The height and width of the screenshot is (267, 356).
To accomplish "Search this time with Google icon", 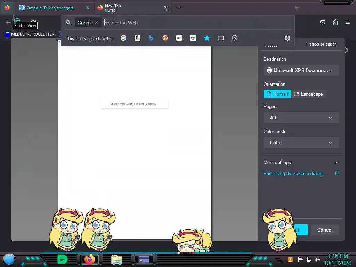I will tap(123, 38).
